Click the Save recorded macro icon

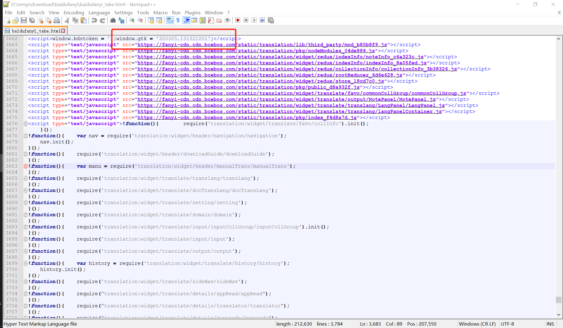coord(271,20)
